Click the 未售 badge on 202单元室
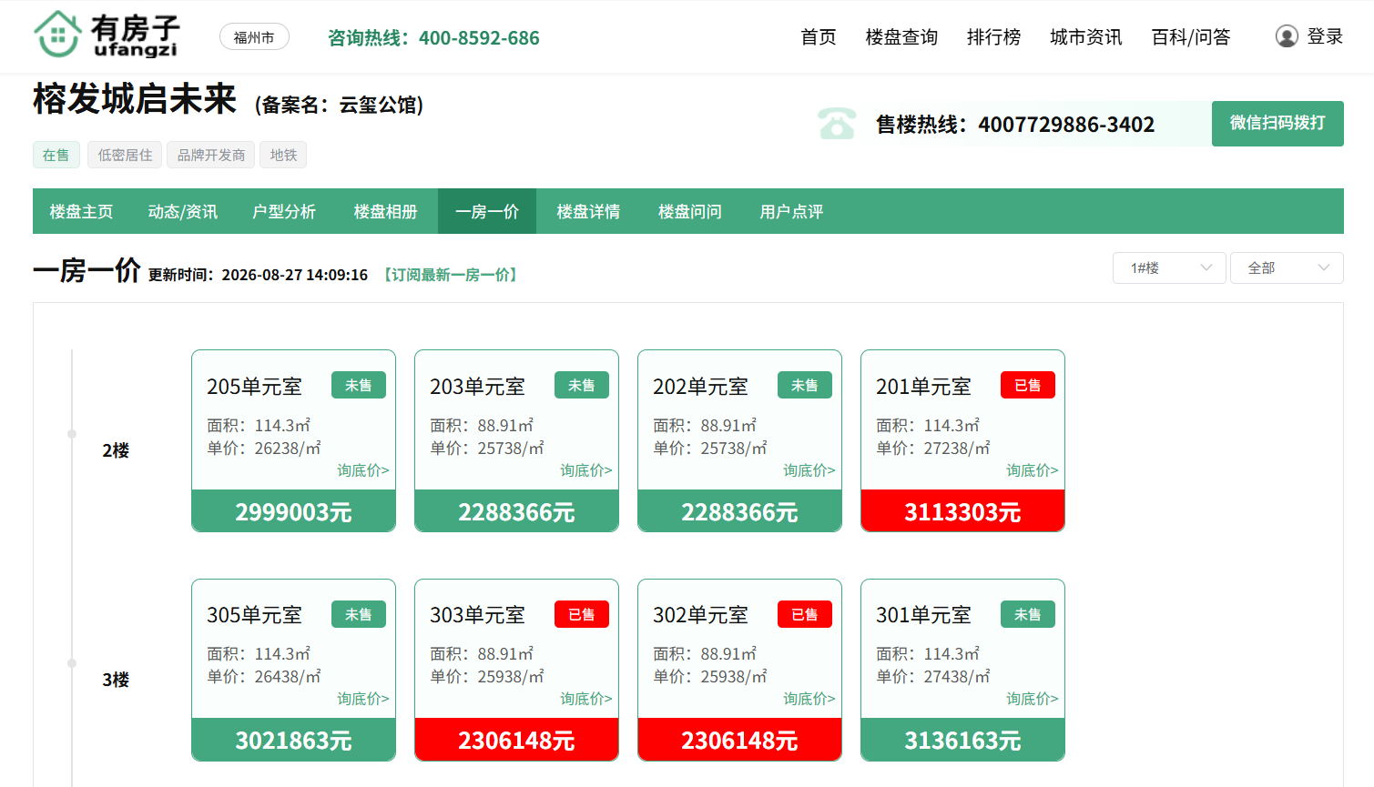This screenshot has height=787, width=1374. tap(805, 385)
